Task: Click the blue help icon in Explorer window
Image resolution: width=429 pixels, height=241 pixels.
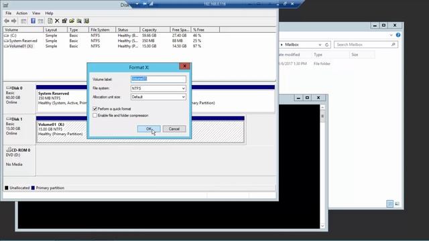Action: 398,35
